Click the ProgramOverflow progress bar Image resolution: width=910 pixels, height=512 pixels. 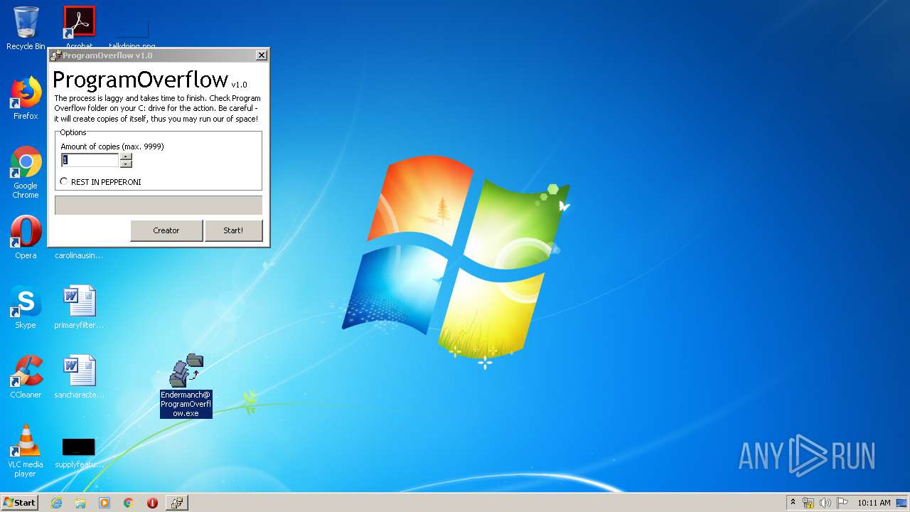[x=159, y=206]
